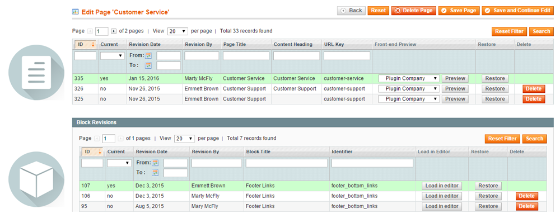Click Reset Filter in Block Revisions grid

click(502, 139)
